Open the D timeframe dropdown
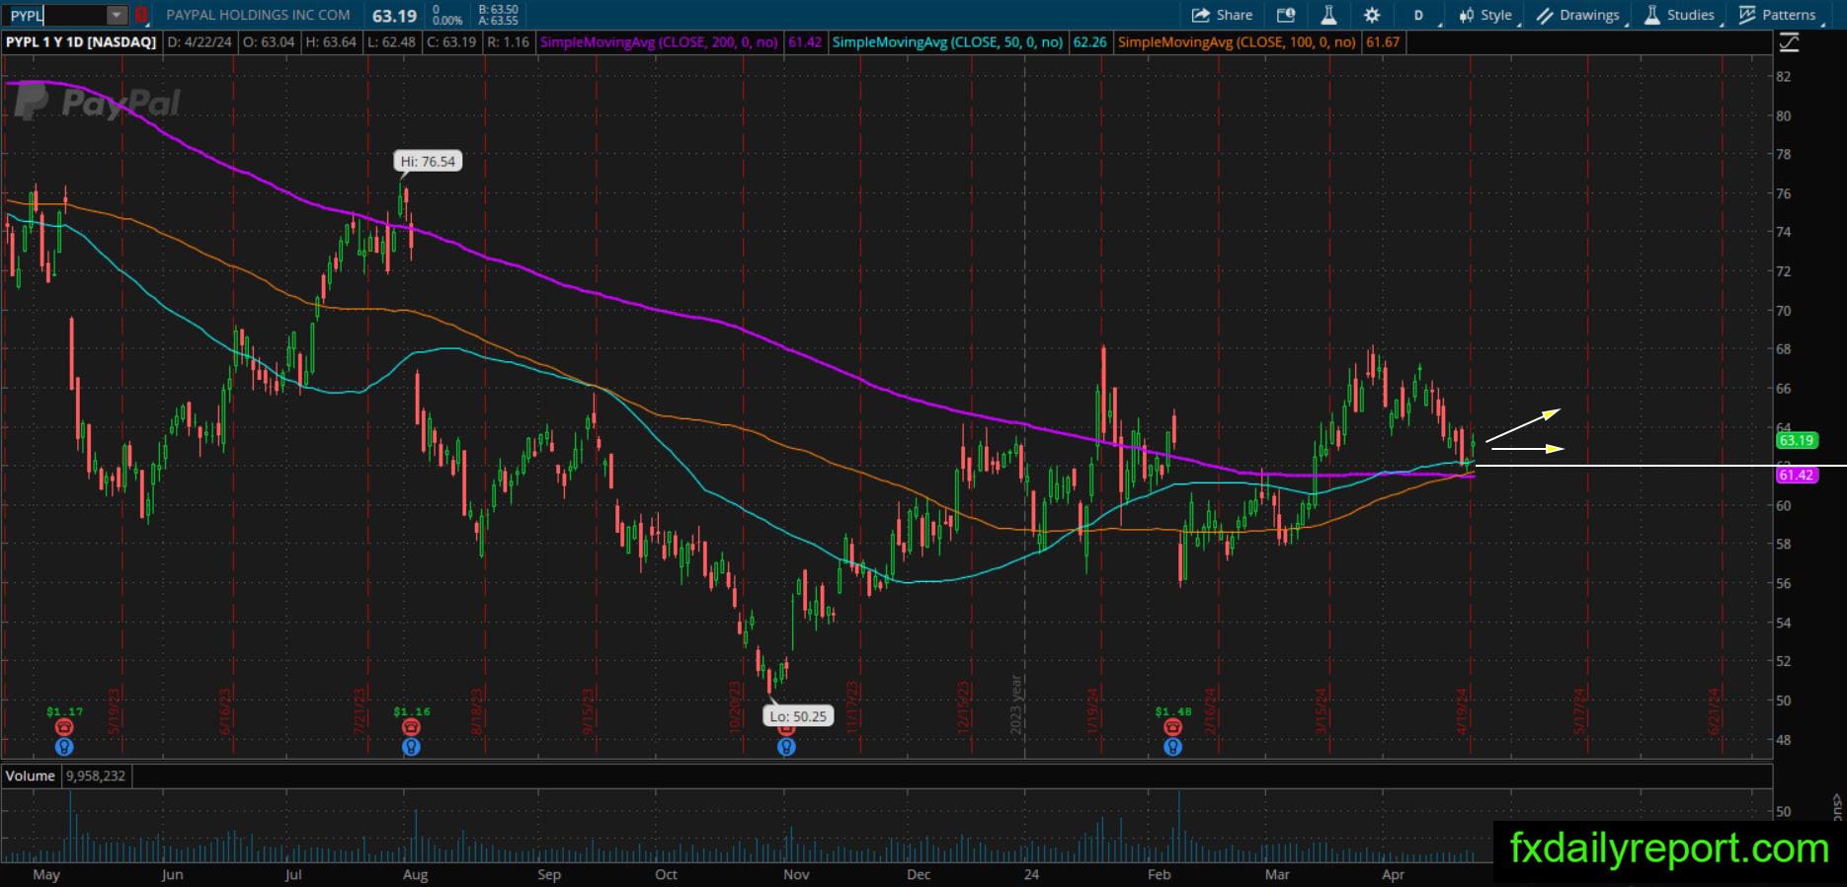The image size is (1847, 887). click(x=1419, y=15)
